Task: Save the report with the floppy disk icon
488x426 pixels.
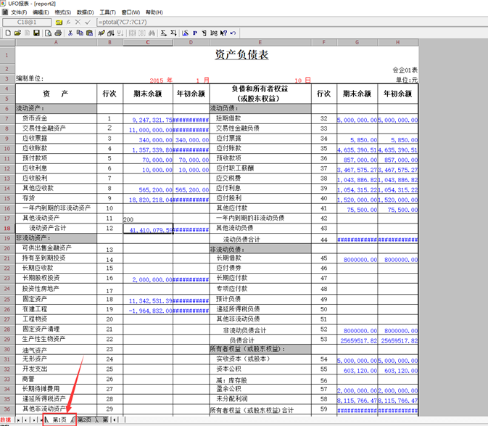Action: pos(36,33)
